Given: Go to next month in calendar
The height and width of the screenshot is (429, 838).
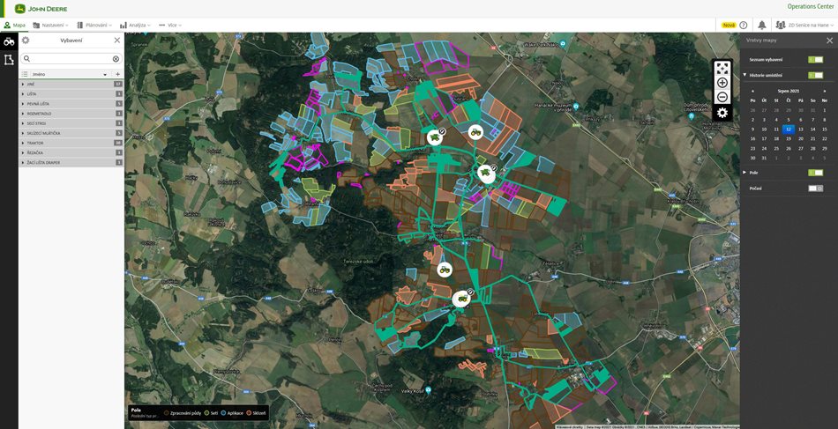Looking at the screenshot, I should 825,92.
